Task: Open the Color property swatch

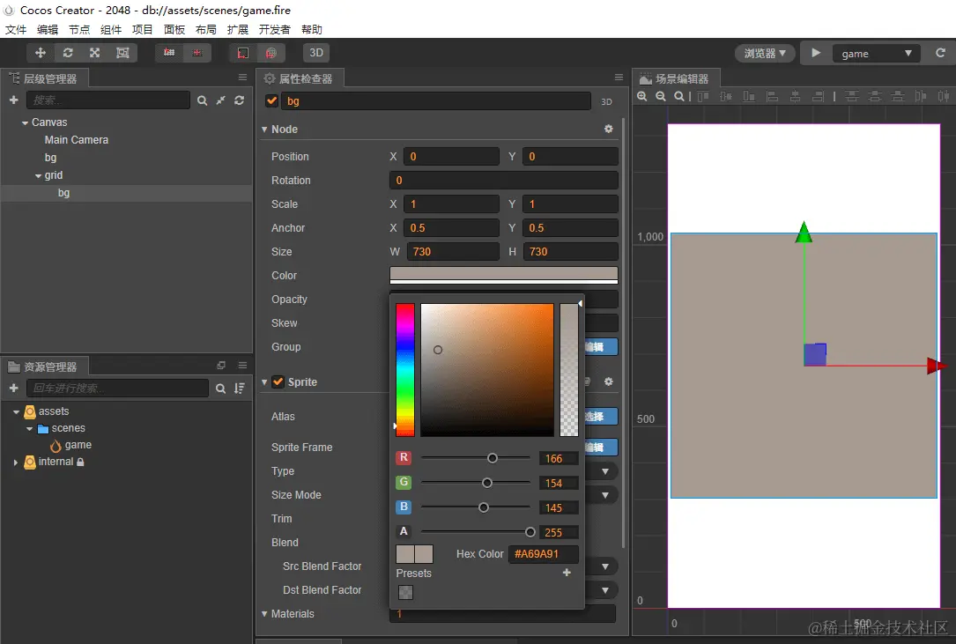Action: (504, 275)
